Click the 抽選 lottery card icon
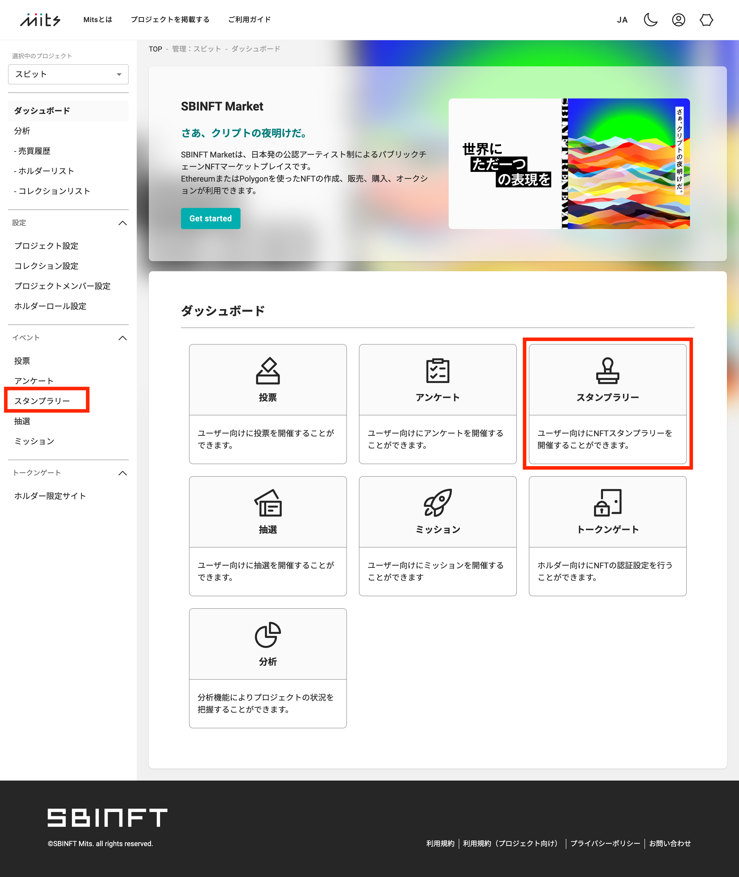This screenshot has width=739, height=877. pos(268,503)
